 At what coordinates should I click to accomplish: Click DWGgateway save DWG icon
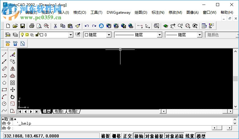[15, 44]
